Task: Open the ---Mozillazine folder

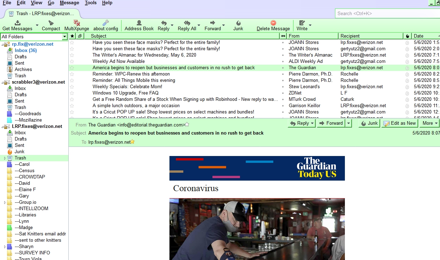Action: click(28, 120)
